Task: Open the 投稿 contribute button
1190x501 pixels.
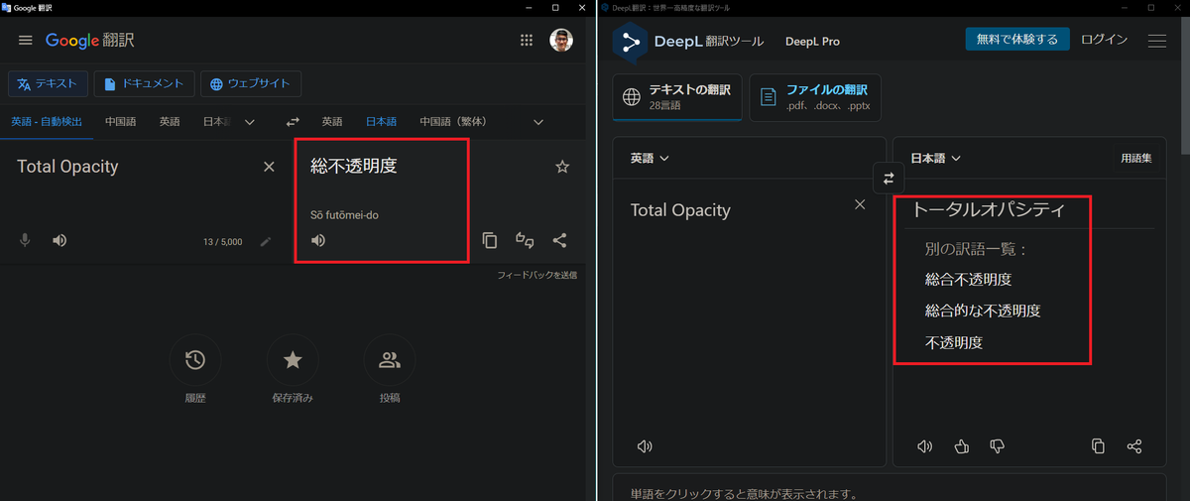Action: pyautogui.click(x=390, y=361)
